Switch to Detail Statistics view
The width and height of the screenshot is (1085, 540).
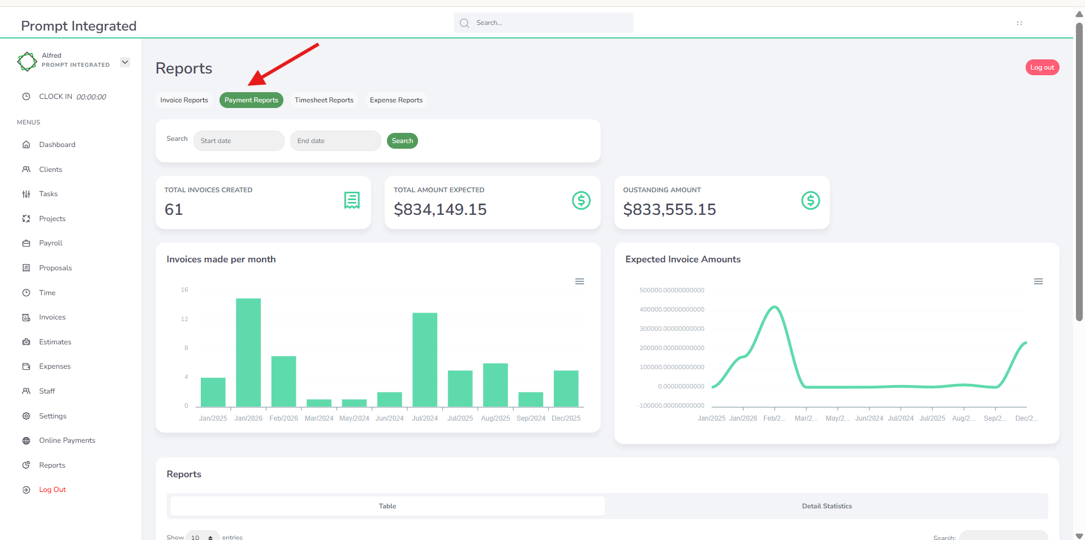(826, 506)
